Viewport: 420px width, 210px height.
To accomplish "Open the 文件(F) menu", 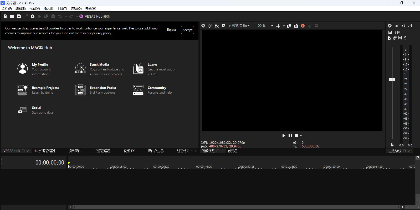I will click(x=7, y=9).
